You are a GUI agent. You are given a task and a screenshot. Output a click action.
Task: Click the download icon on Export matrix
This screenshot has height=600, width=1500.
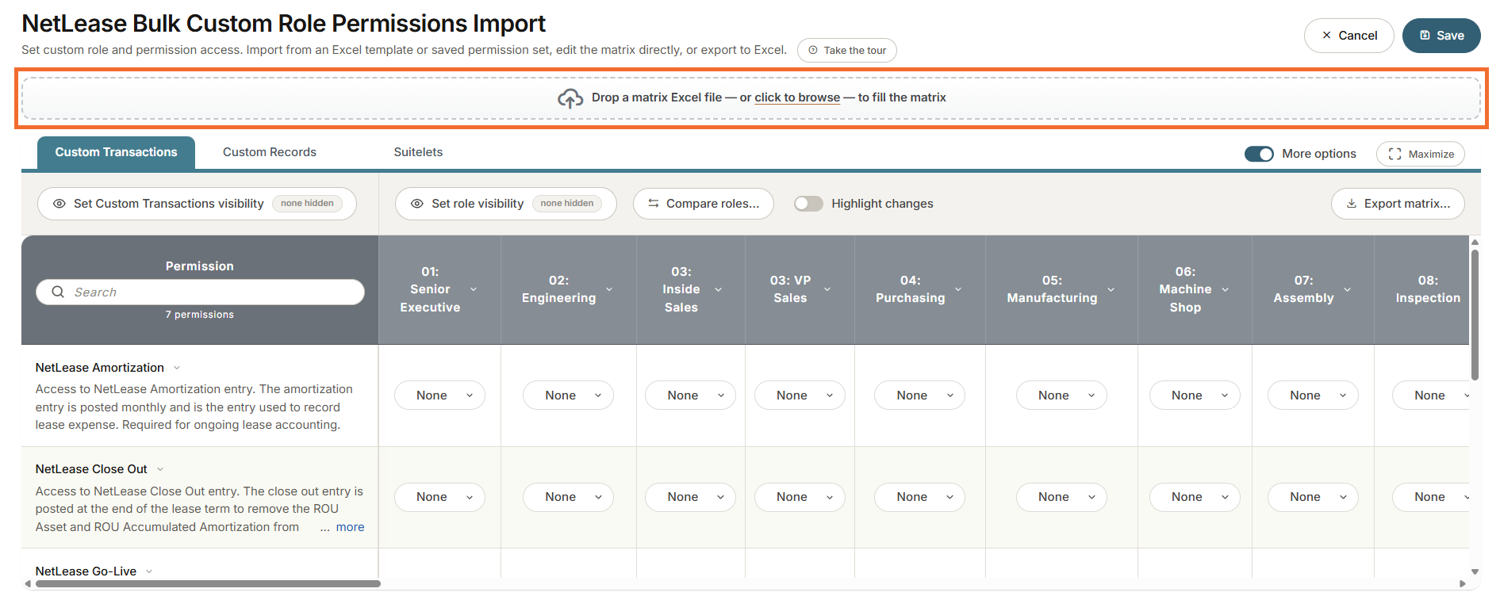point(1352,204)
